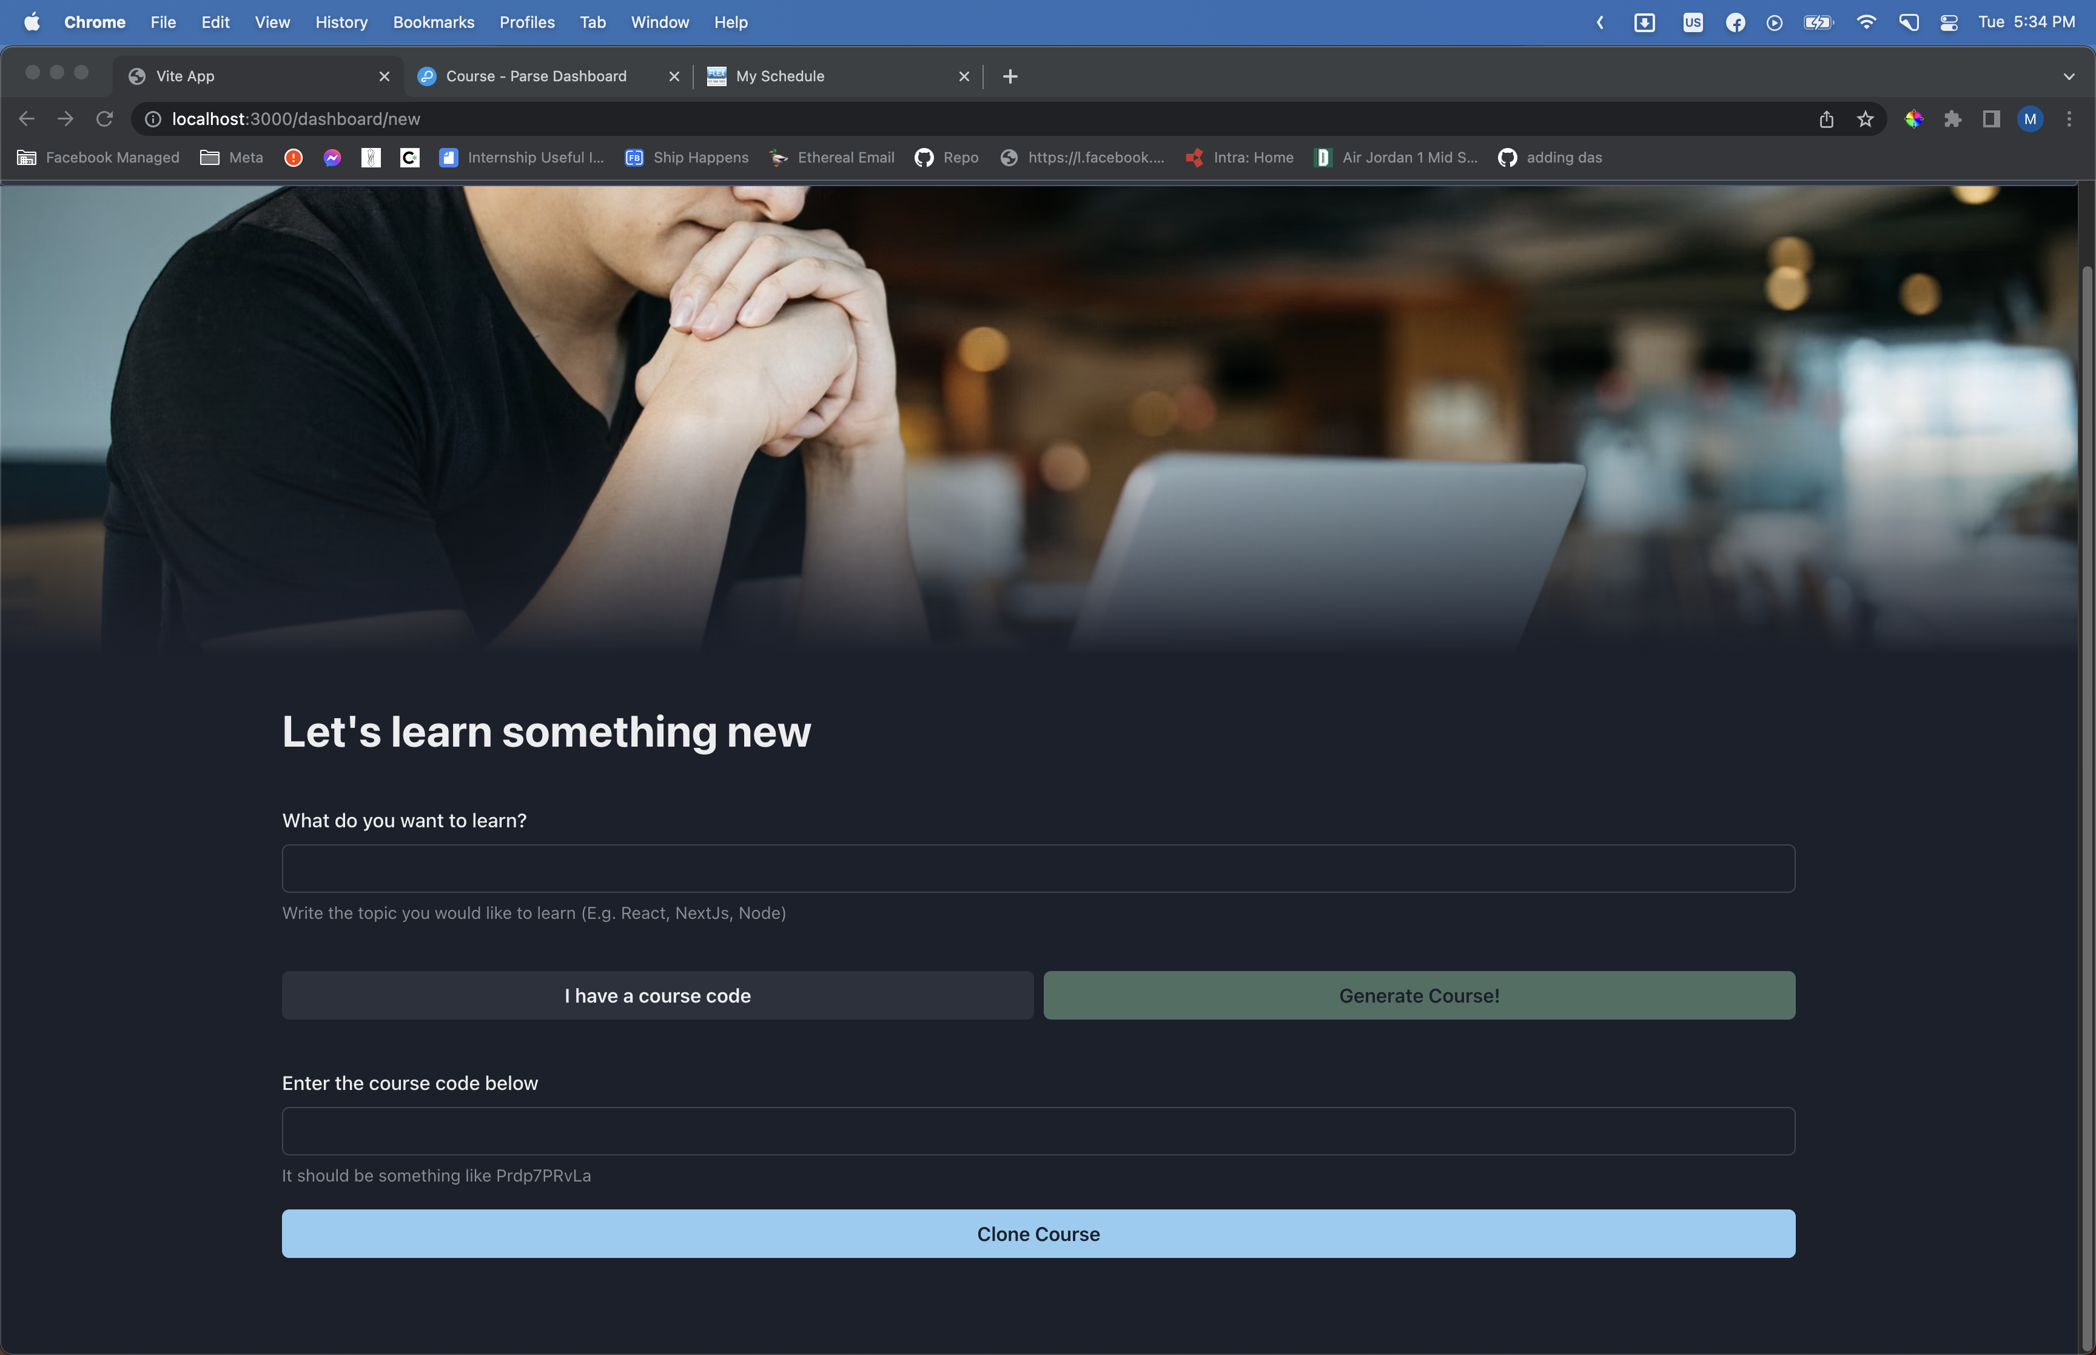Switch to Course - Parse Dashboard tab
Screen dimensions: 2096x1355
coord(537,76)
